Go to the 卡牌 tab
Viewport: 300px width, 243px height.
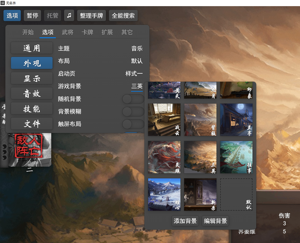88,32
